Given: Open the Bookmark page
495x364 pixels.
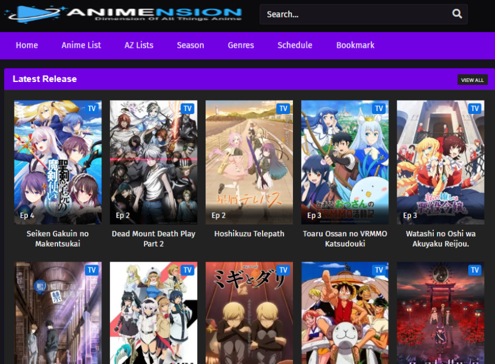Looking at the screenshot, I should tap(355, 45).
